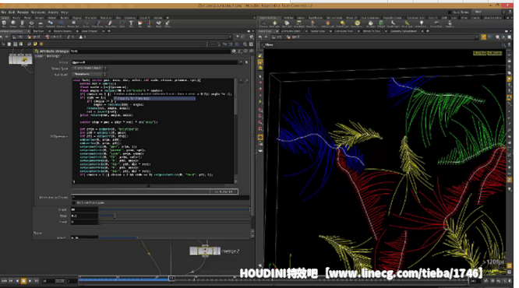Select the Draw Curve shelf tool

pos(97,24)
